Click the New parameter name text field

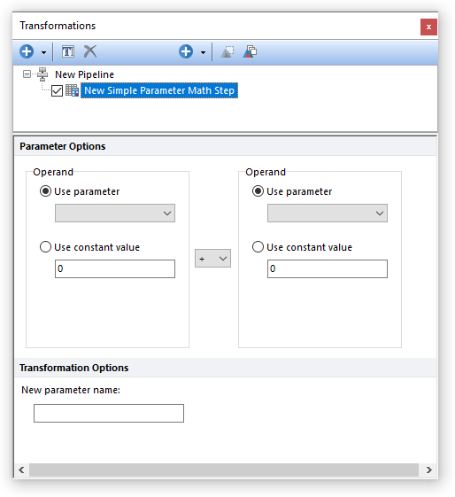pyautogui.click(x=109, y=413)
